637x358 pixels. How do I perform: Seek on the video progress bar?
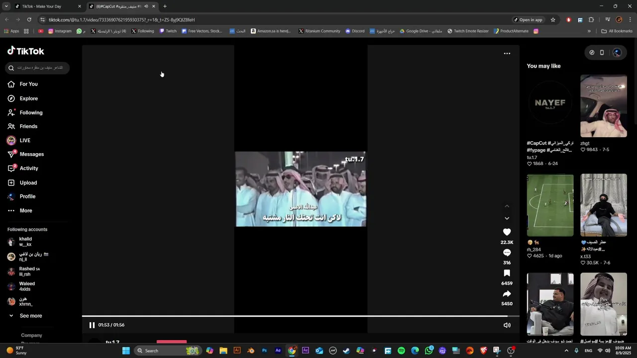[301, 316]
